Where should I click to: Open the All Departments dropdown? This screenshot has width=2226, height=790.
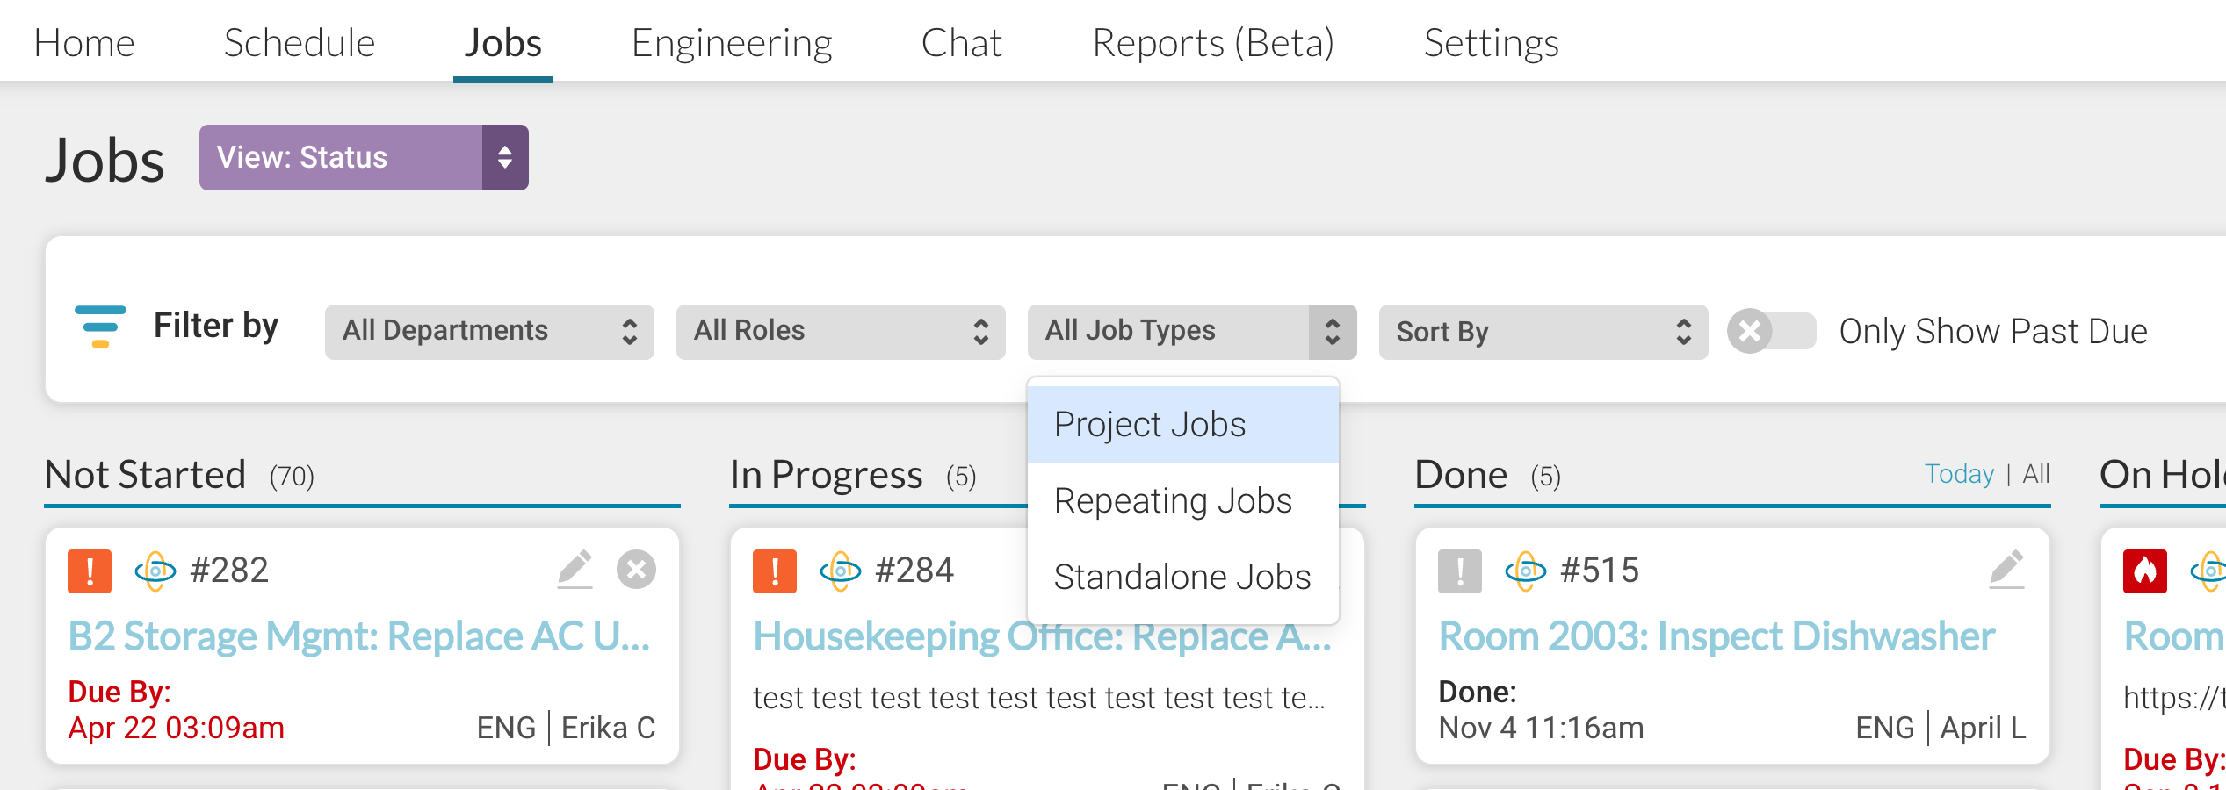489,331
